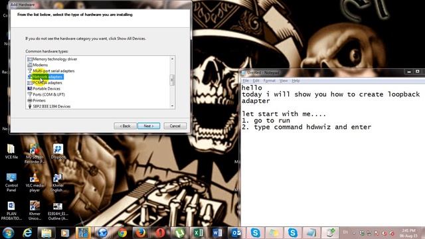Open the Notepad File menu
The width and height of the screenshot is (425, 239).
pyautogui.click(x=246, y=81)
